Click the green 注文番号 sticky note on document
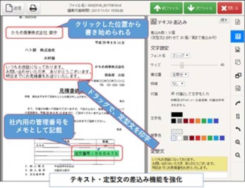 click(96, 154)
